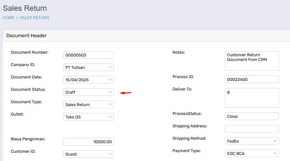
Task: Focus the Document Number field
Action: pyautogui.click(x=89, y=55)
